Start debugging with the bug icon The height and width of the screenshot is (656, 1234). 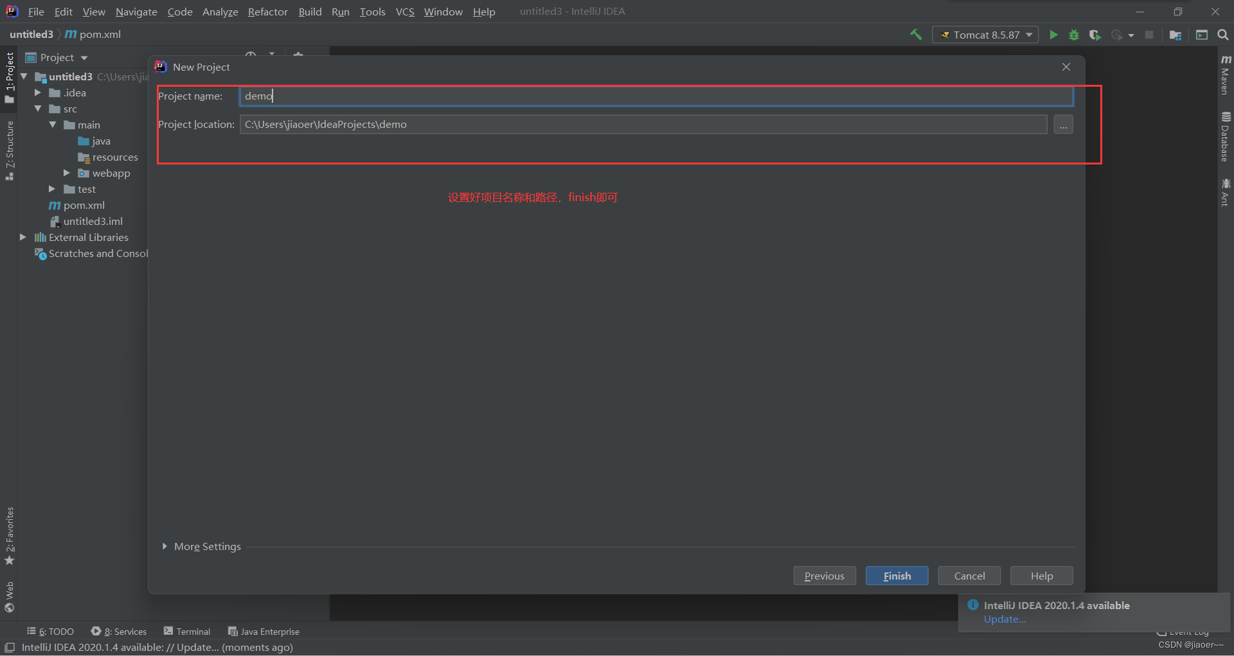point(1074,35)
